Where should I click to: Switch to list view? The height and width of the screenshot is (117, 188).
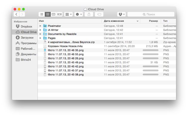pyautogui.click(x=48, y=14)
